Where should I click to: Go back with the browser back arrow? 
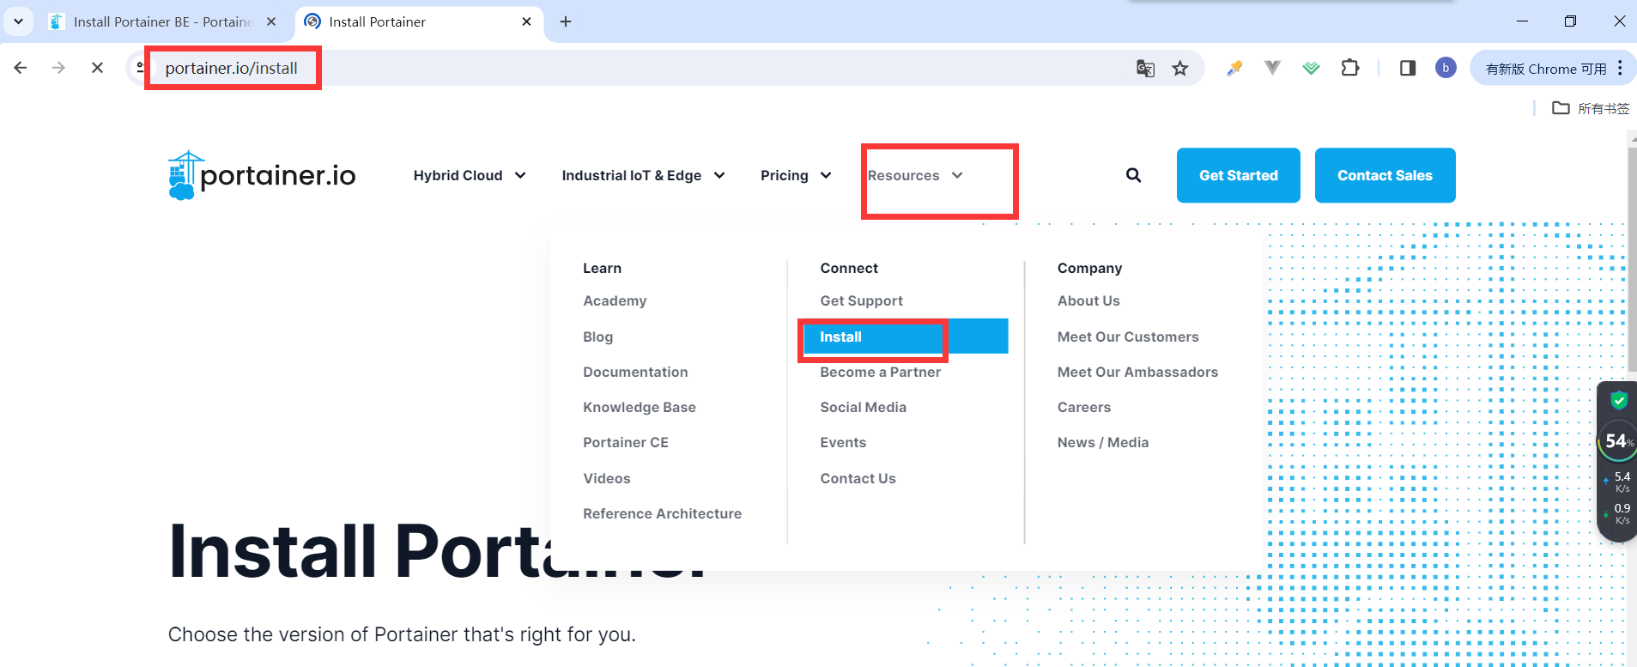[x=21, y=68]
